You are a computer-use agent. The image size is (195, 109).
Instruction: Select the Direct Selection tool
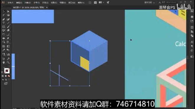[x=8, y=12]
